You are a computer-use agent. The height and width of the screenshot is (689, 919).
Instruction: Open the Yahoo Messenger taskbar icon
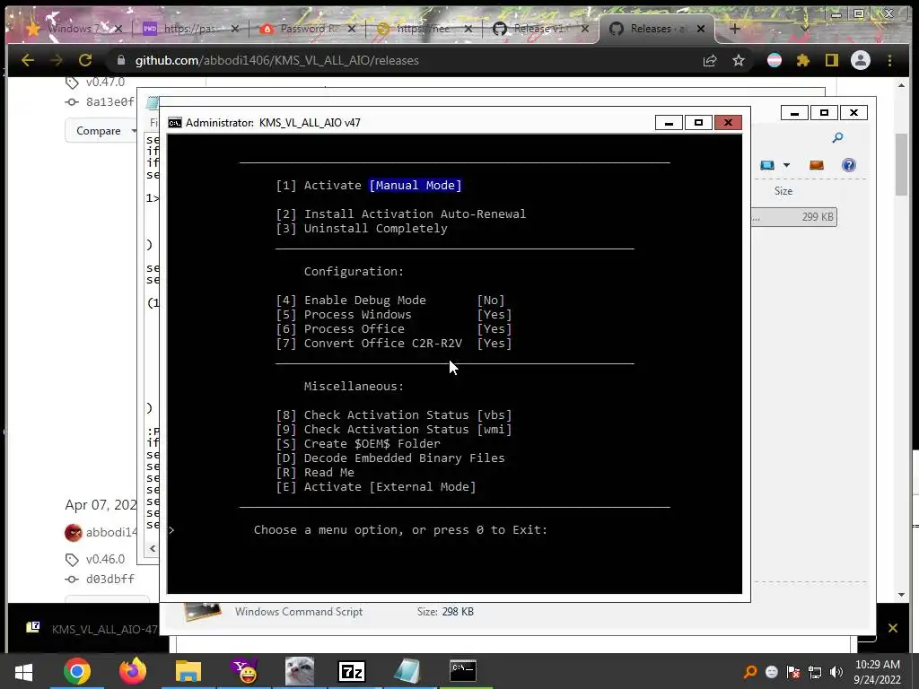click(244, 671)
